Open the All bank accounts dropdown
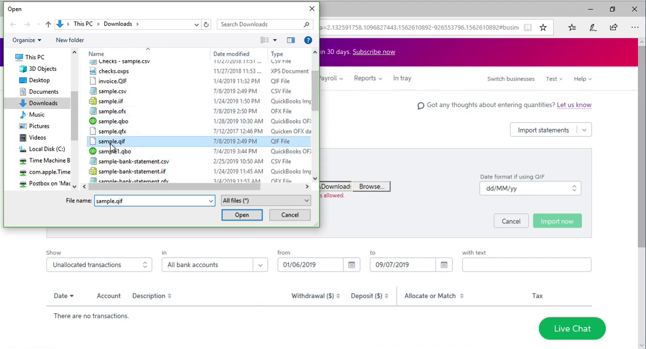This screenshot has height=349, width=646. pos(214,265)
